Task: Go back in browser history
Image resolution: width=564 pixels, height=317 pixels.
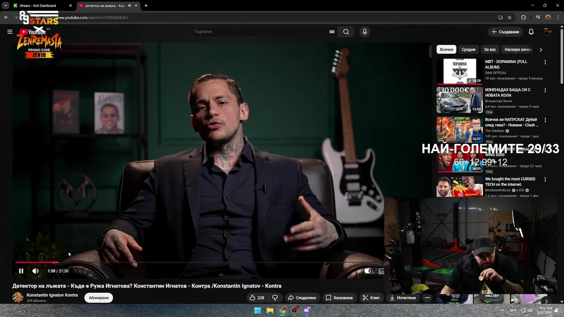Action: coord(6,18)
